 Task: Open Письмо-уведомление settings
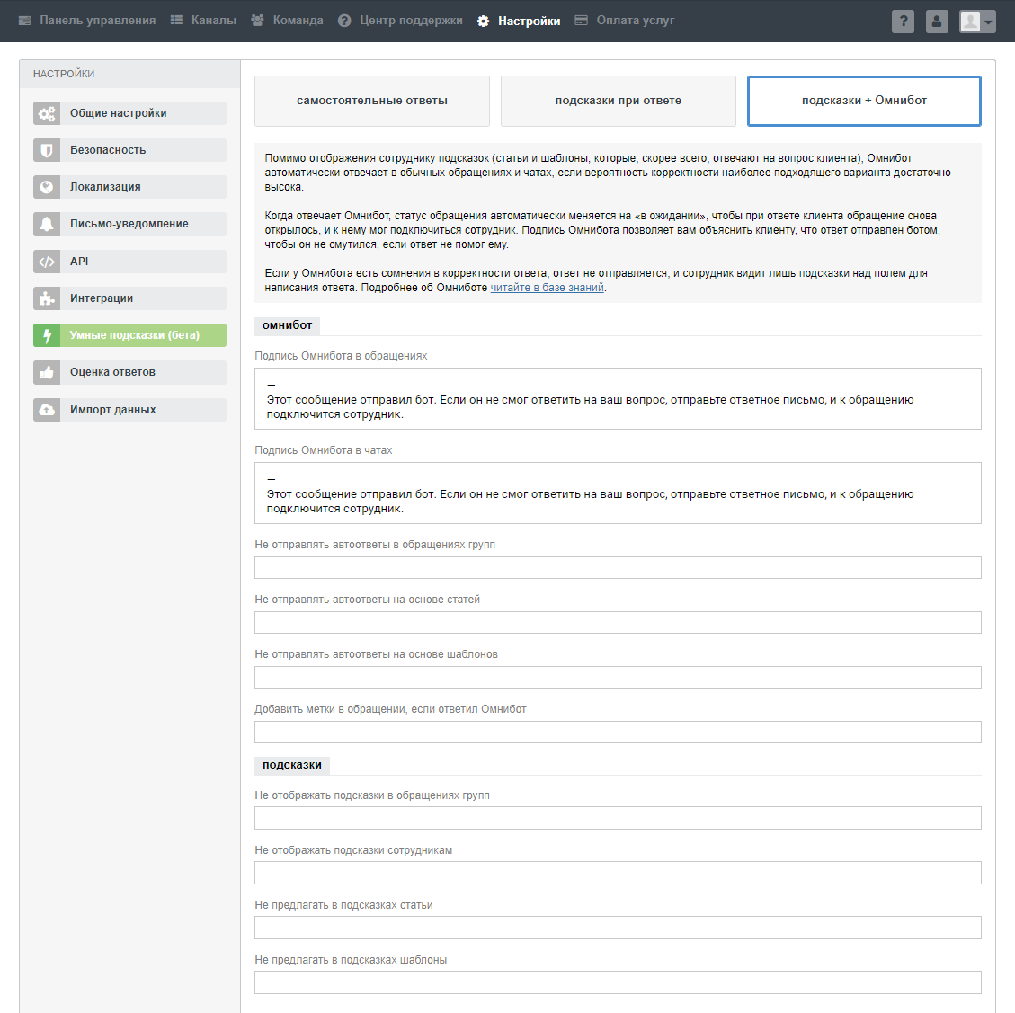130,224
